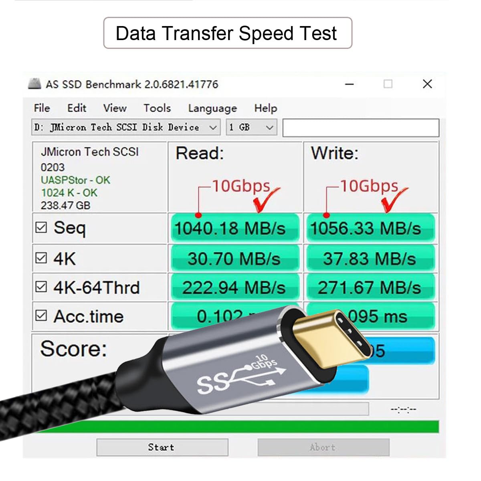Viewport: 481px width, 481px height.
Task: Click the red checkmark above Read speed
Action: (266, 199)
